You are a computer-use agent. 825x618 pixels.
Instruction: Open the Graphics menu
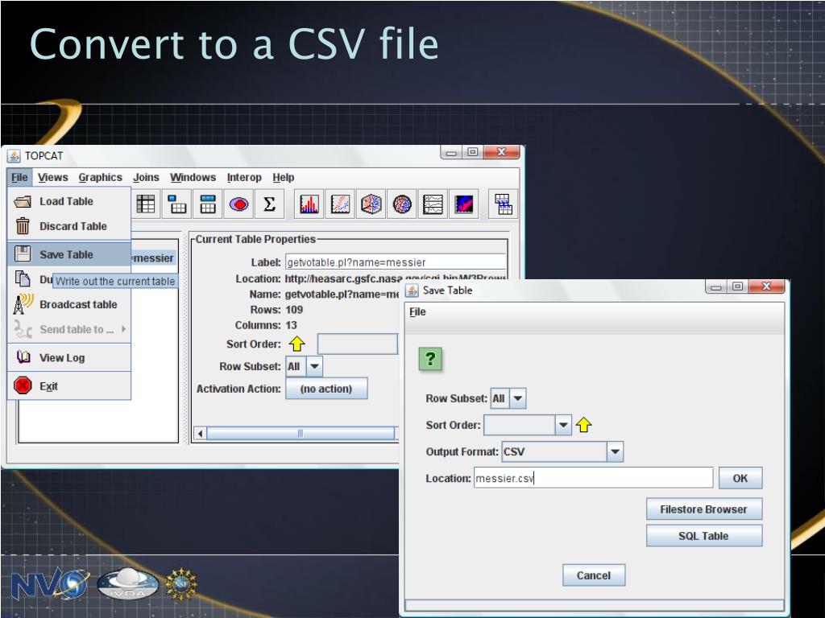(x=100, y=178)
